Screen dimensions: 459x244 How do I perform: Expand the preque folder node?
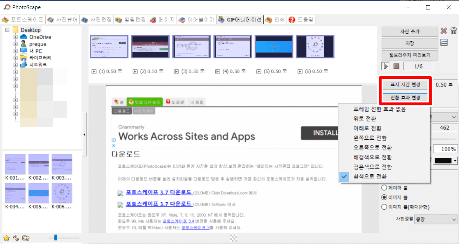[15, 44]
